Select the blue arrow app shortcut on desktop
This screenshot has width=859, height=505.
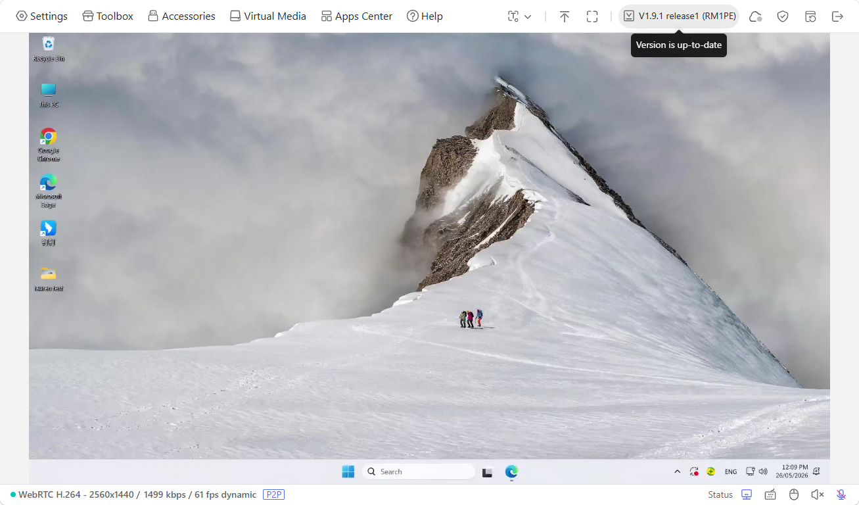[49, 233]
